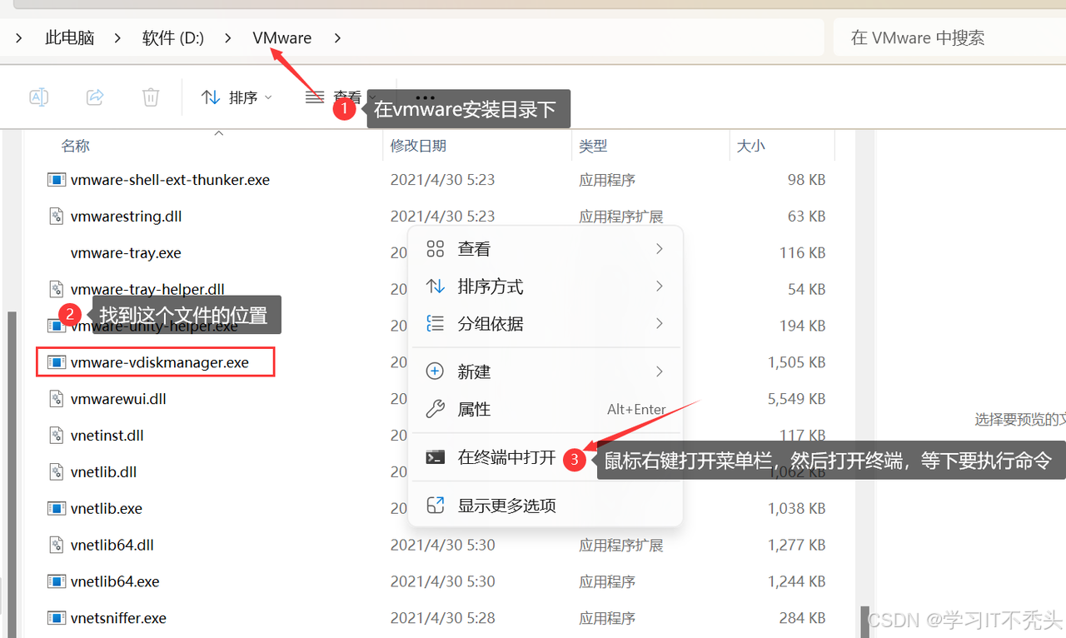This screenshot has height=638, width=1066.
Task: Sort by the 类型 column header
Action: click(x=593, y=146)
